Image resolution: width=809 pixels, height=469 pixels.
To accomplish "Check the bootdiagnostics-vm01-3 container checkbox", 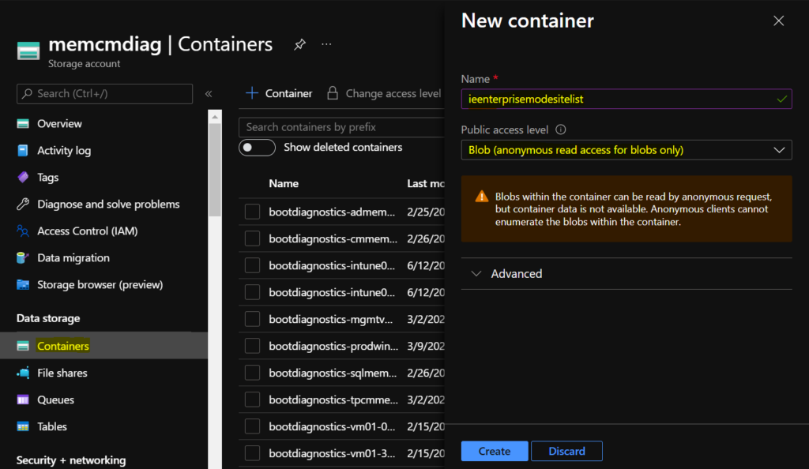I will [x=252, y=453].
